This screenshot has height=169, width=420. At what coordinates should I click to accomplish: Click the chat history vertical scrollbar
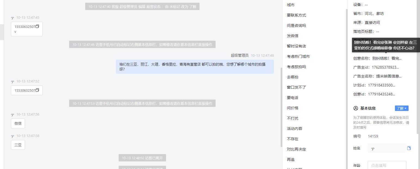tap(281, 107)
